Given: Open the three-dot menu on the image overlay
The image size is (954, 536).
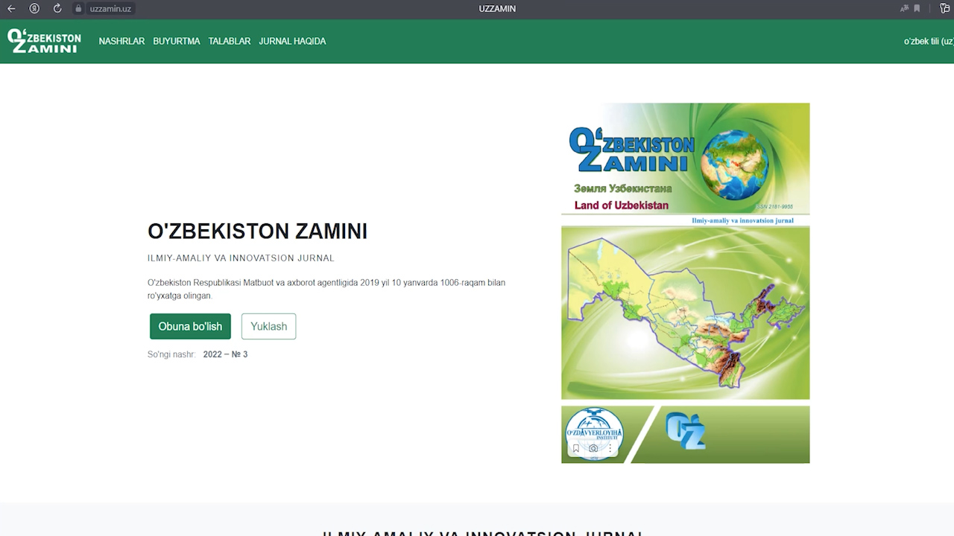Looking at the screenshot, I should (x=610, y=449).
